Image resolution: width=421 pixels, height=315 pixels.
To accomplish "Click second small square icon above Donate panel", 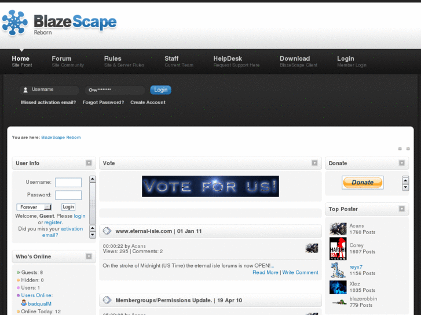I will tap(408, 149).
